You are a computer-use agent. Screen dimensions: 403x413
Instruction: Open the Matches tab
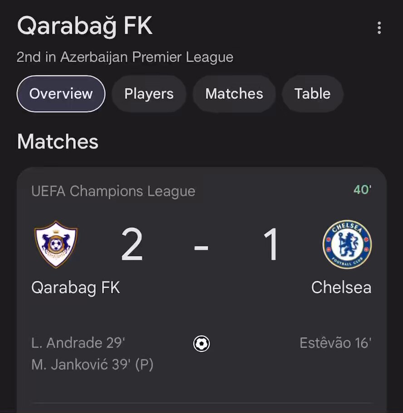pos(234,94)
